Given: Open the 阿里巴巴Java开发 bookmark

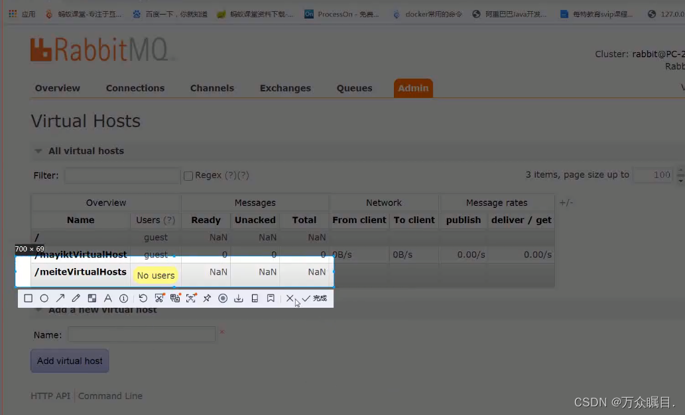Looking at the screenshot, I should coord(509,14).
